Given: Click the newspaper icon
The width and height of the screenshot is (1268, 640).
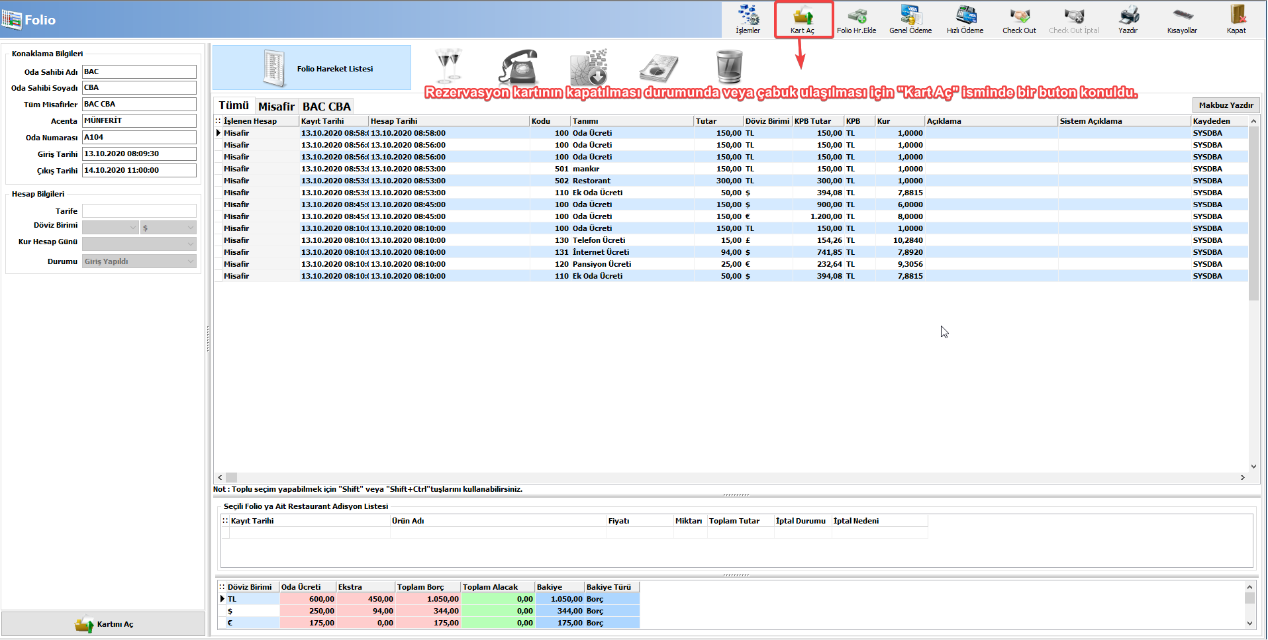Looking at the screenshot, I should [x=659, y=68].
